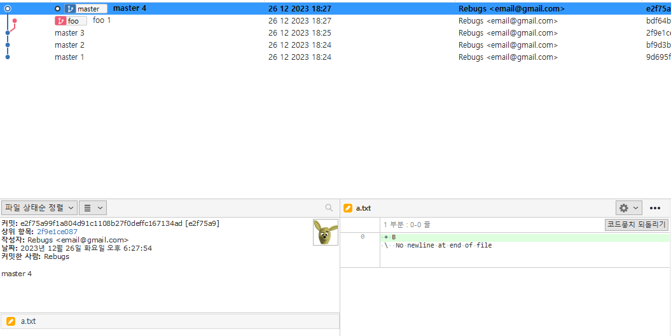671x336 pixels.
Task: Click the master 1 graph node
Action: point(8,57)
